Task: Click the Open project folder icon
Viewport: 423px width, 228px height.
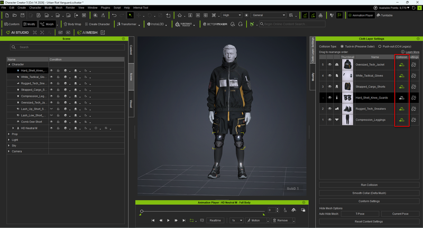Action: 15,15
